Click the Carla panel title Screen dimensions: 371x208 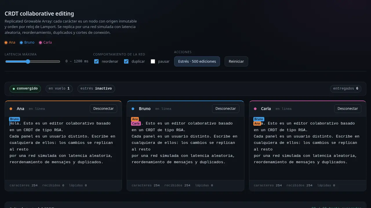[266, 109]
